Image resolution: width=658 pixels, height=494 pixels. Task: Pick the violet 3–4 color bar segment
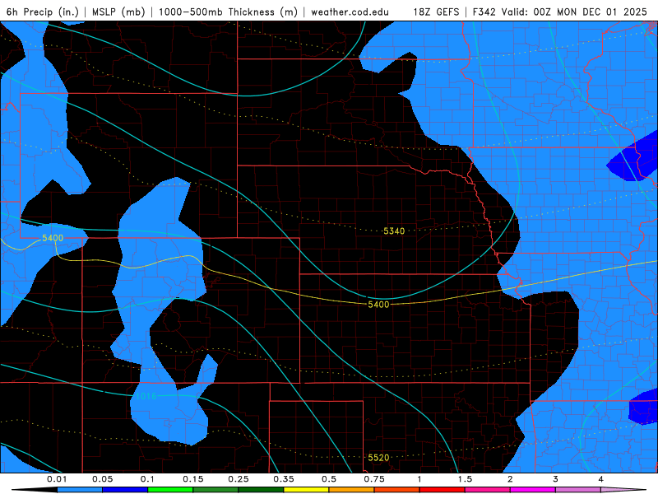(578, 490)
